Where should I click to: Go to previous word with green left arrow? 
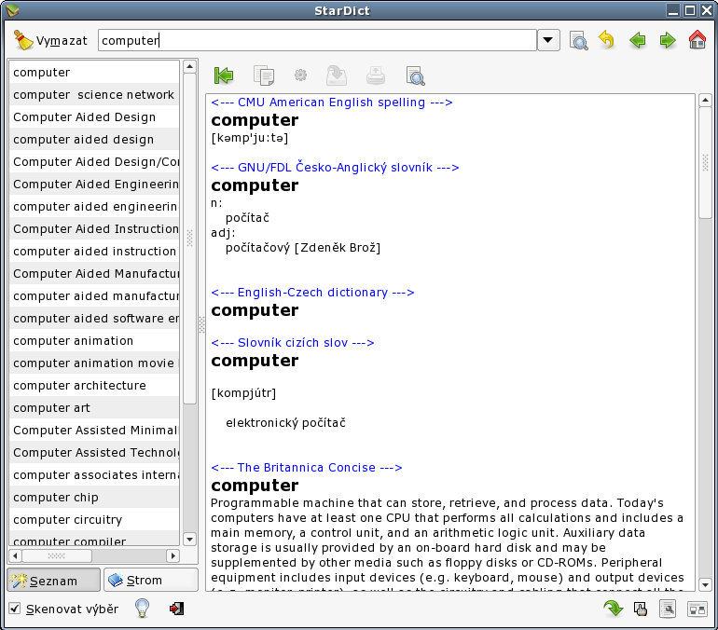coord(638,40)
